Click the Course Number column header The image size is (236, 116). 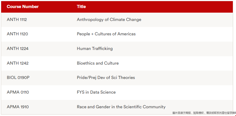(23, 7)
